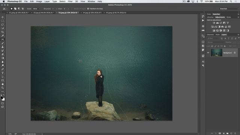Switch to the 04.jpg document tab
Viewport: 240px width, 135px height.
coord(92,13)
